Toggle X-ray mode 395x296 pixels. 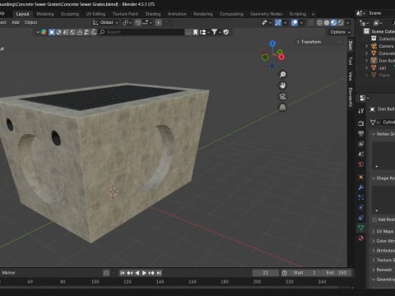click(311, 22)
